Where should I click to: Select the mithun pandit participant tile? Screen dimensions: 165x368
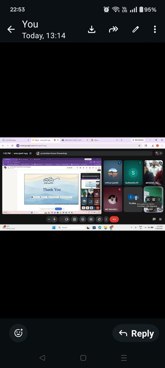[x=113, y=173]
